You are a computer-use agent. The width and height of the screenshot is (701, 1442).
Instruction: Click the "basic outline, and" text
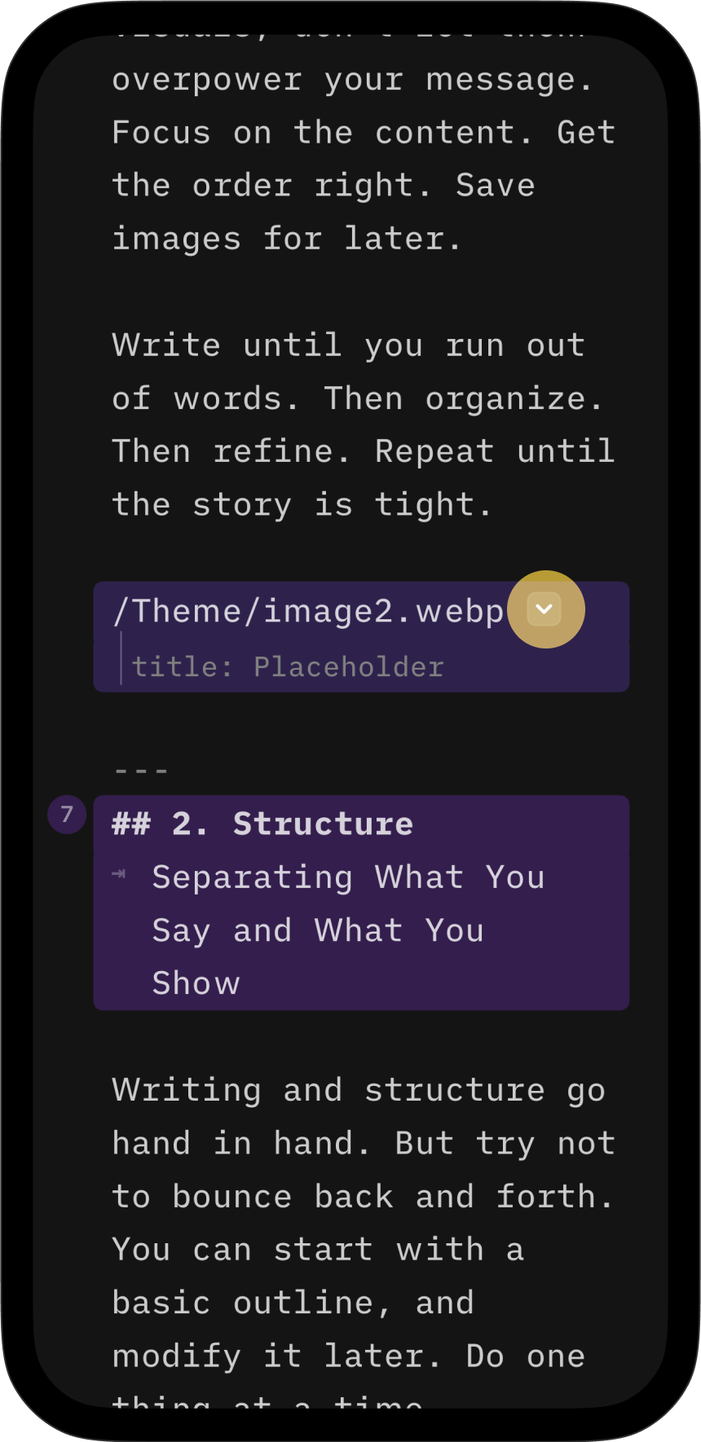point(293,1303)
